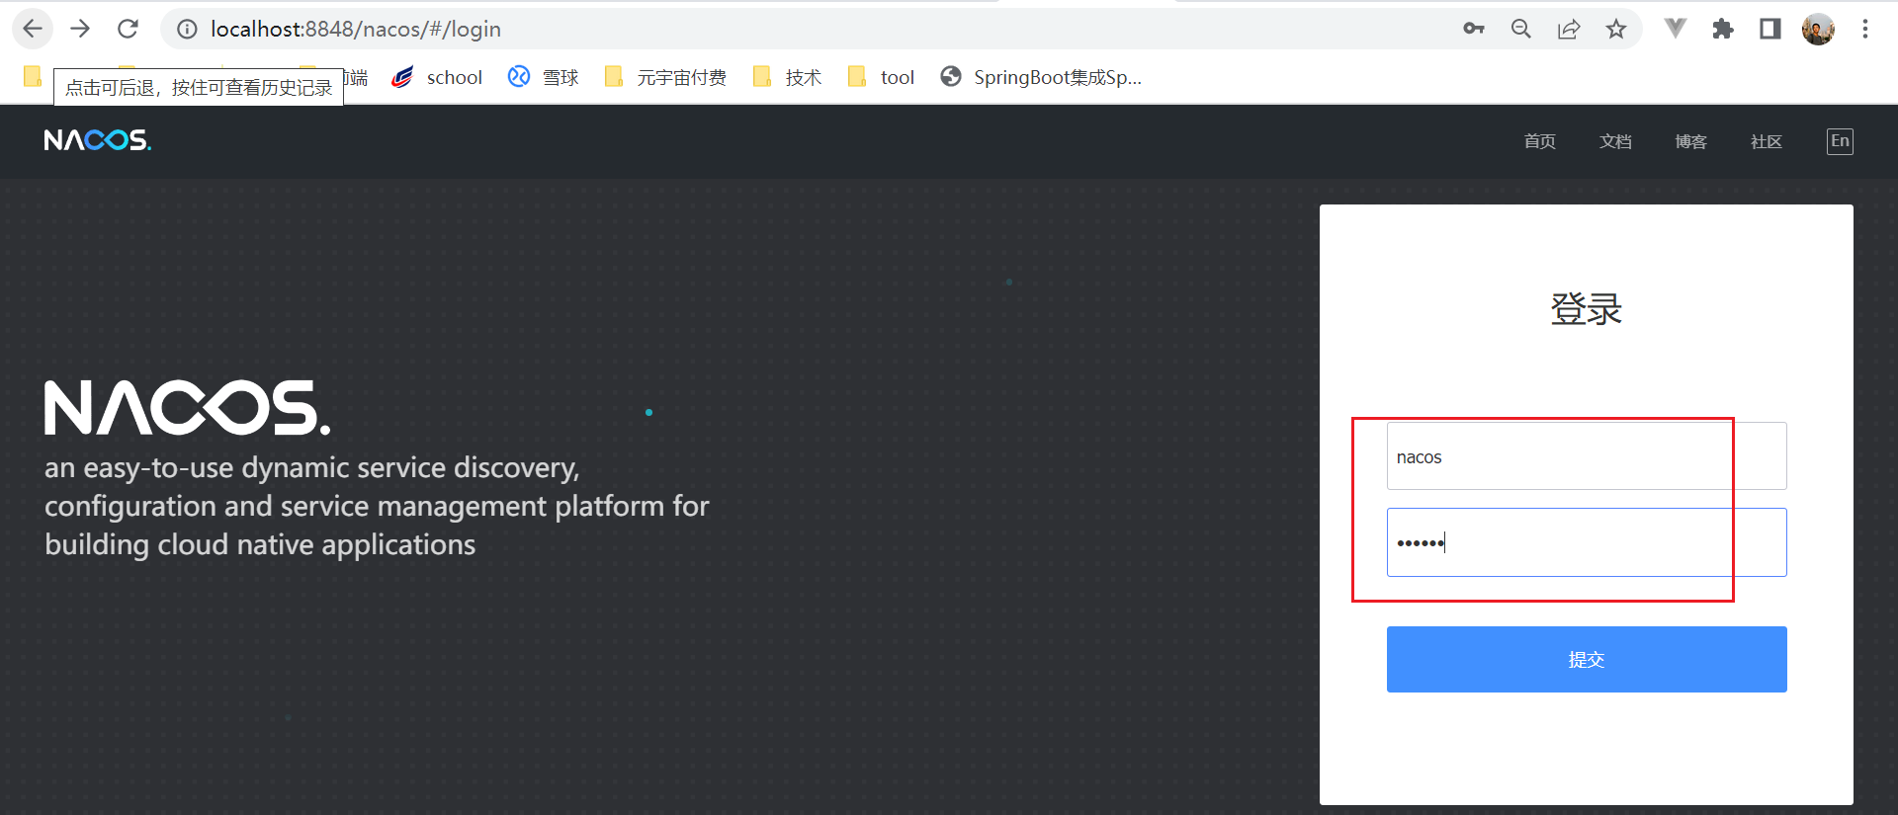This screenshot has width=1898, height=815.
Task: Open 文档 in Nacos header
Action: click(x=1615, y=141)
